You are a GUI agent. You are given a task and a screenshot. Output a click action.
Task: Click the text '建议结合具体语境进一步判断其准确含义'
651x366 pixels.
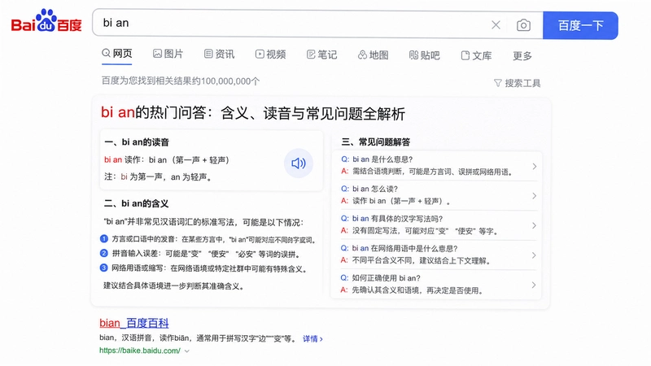[173, 286]
